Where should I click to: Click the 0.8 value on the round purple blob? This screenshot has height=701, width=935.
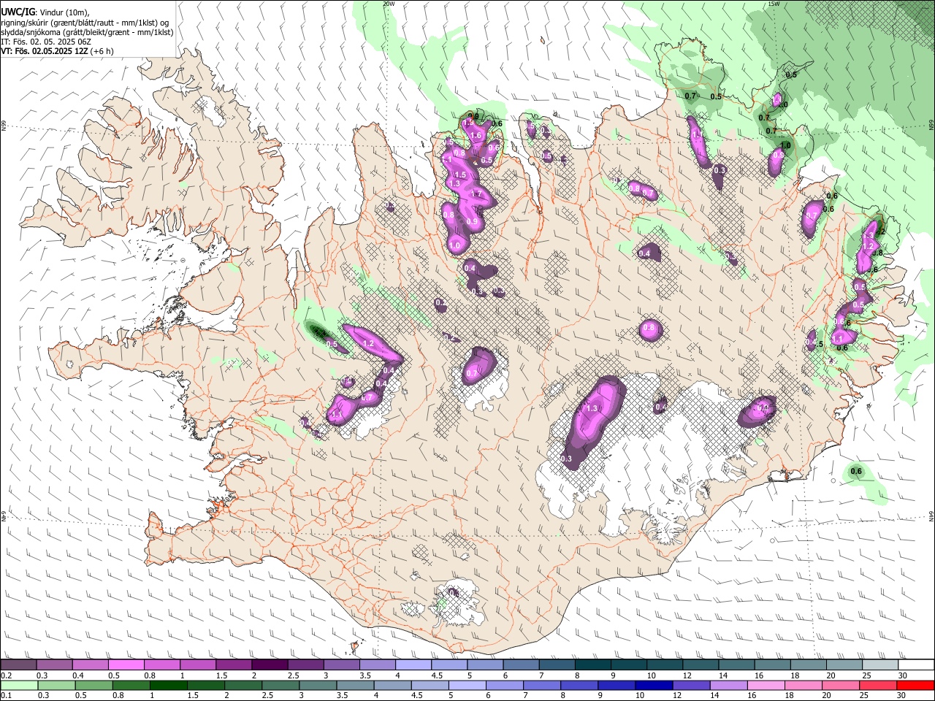click(649, 328)
